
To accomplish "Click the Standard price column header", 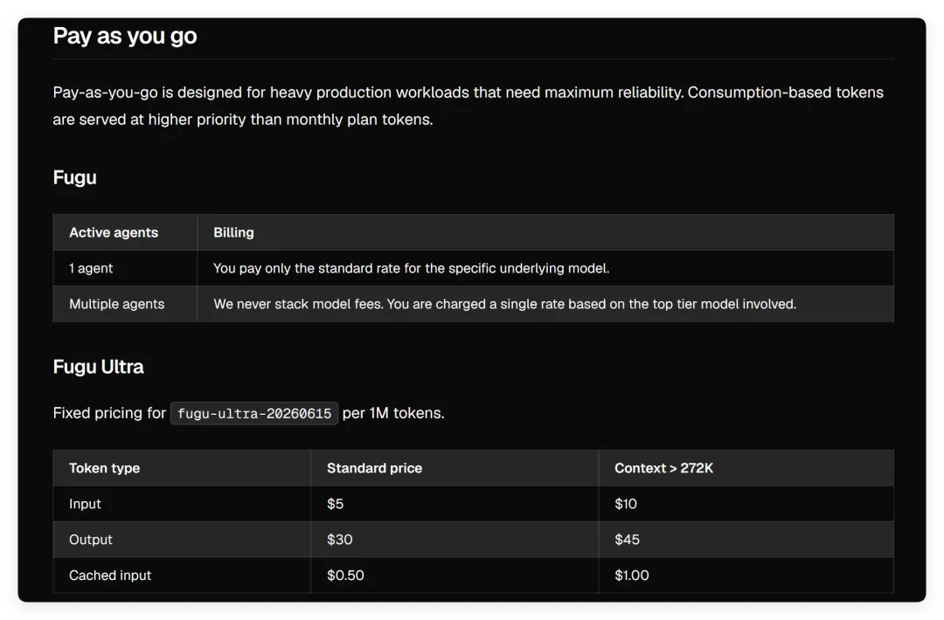I will pyautogui.click(x=374, y=468).
